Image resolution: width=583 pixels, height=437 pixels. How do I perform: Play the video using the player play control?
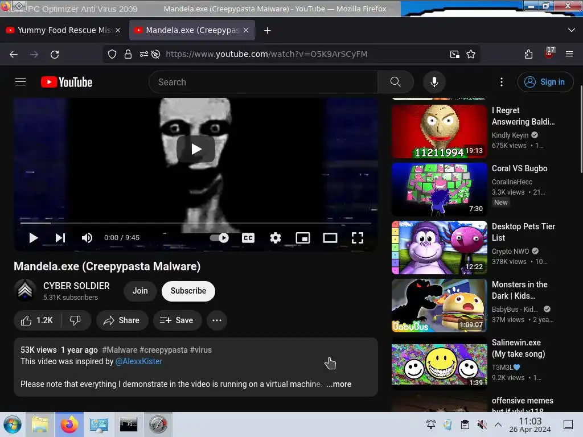34,238
